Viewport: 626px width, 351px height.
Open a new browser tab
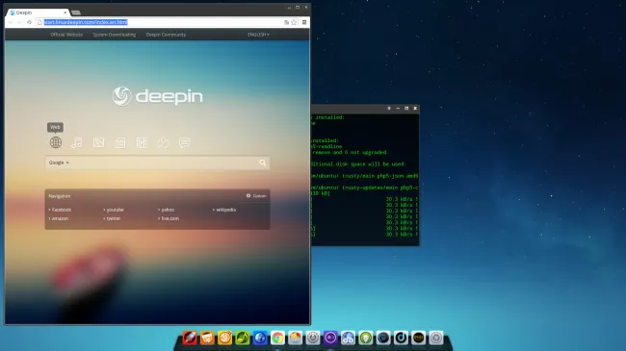click(76, 13)
